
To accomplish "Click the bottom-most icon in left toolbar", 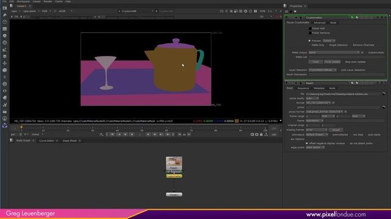I will (4, 126).
